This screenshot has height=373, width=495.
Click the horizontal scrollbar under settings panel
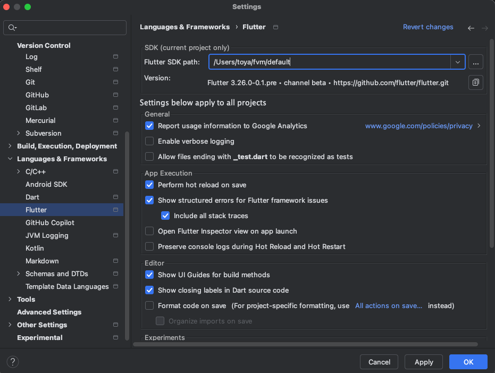[x=305, y=344]
